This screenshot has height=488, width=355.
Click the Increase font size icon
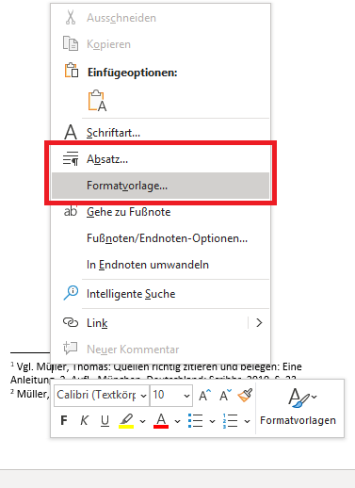coord(204,395)
